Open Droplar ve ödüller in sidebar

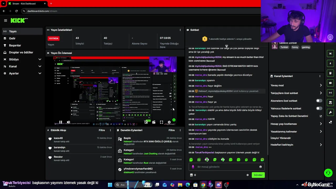22,52
